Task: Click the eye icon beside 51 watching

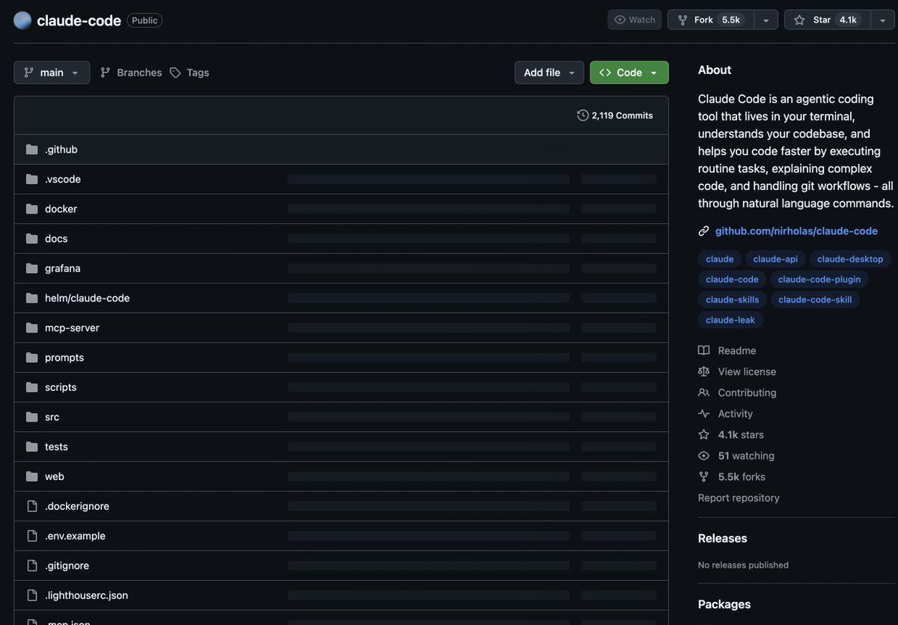Action: click(x=703, y=456)
